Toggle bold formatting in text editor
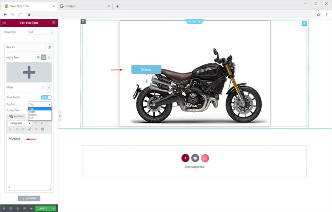The image size is (332, 212). pyautogui.click(x=35, y=123)
